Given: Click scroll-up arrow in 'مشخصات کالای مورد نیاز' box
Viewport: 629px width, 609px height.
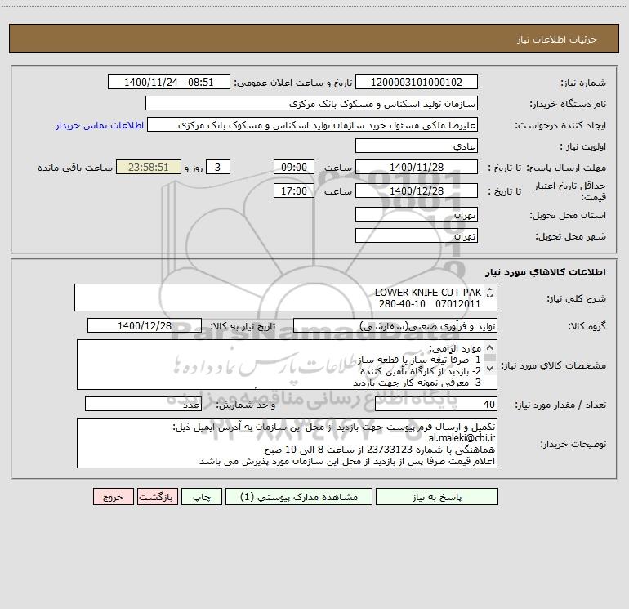Looking at the screenshot, I should [x=489, y=347].
